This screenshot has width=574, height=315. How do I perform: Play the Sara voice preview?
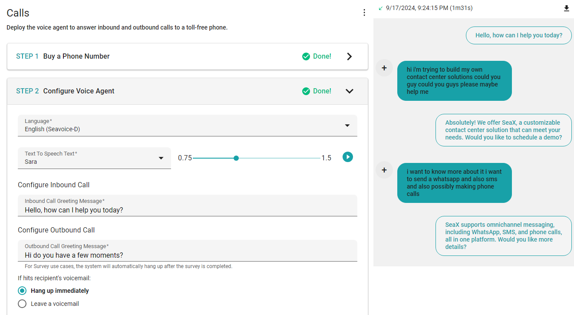coord(348,157)
